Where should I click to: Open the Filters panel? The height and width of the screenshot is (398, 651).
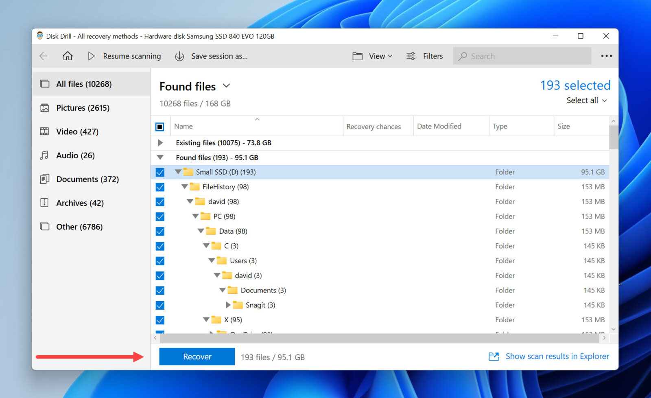click(x=424, y=56)
